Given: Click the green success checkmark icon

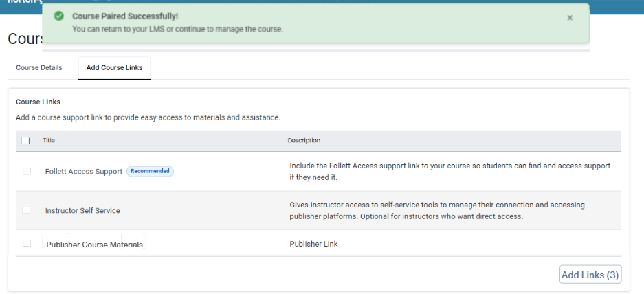Looking at the screenshot, I should pyautogui.click(x=59, y=16).
